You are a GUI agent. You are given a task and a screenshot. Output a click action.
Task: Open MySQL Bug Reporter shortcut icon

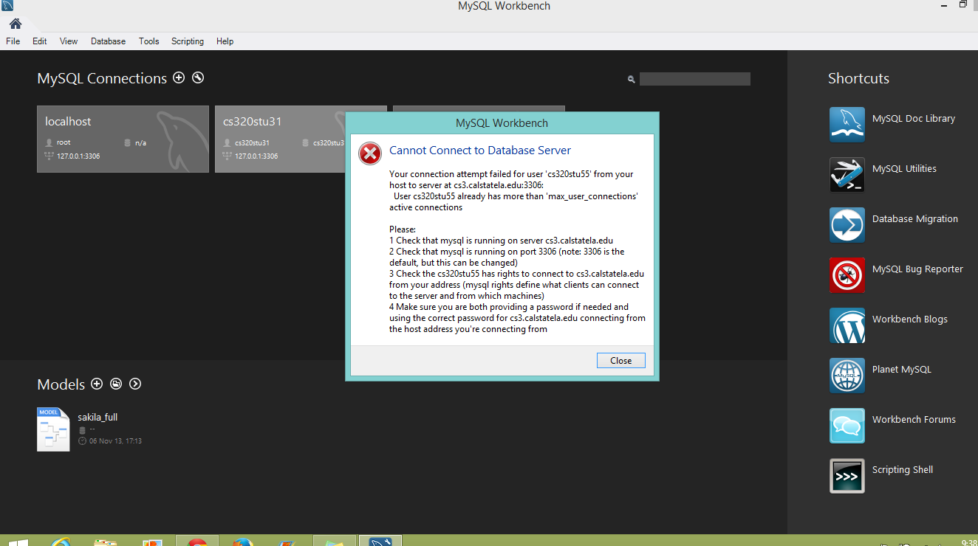point(847,275)
